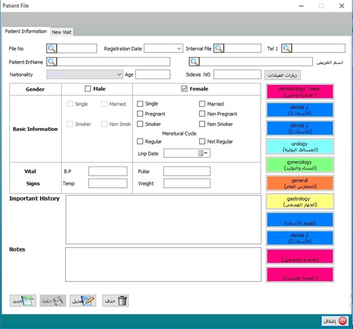Click inside the Important History text area
The image size is (353, 329).
click(x=163, y=220)
